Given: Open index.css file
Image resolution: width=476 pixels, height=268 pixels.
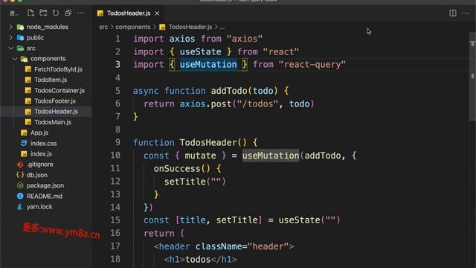Looking at the screenshot, I should coord(43,144).
